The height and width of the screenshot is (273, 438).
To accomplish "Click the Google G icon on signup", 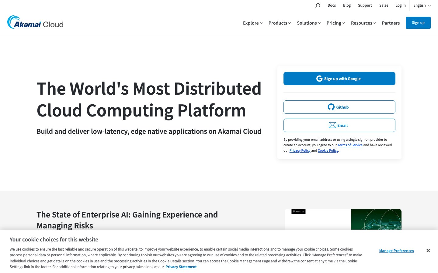I will (319, 79).
